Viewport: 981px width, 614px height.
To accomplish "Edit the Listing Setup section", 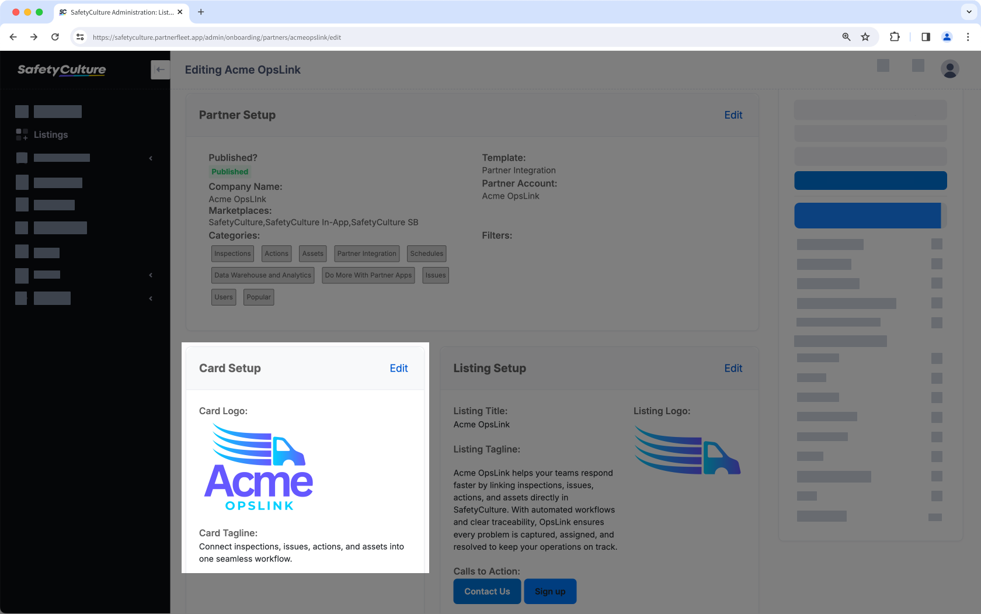I will click(733, 368).
